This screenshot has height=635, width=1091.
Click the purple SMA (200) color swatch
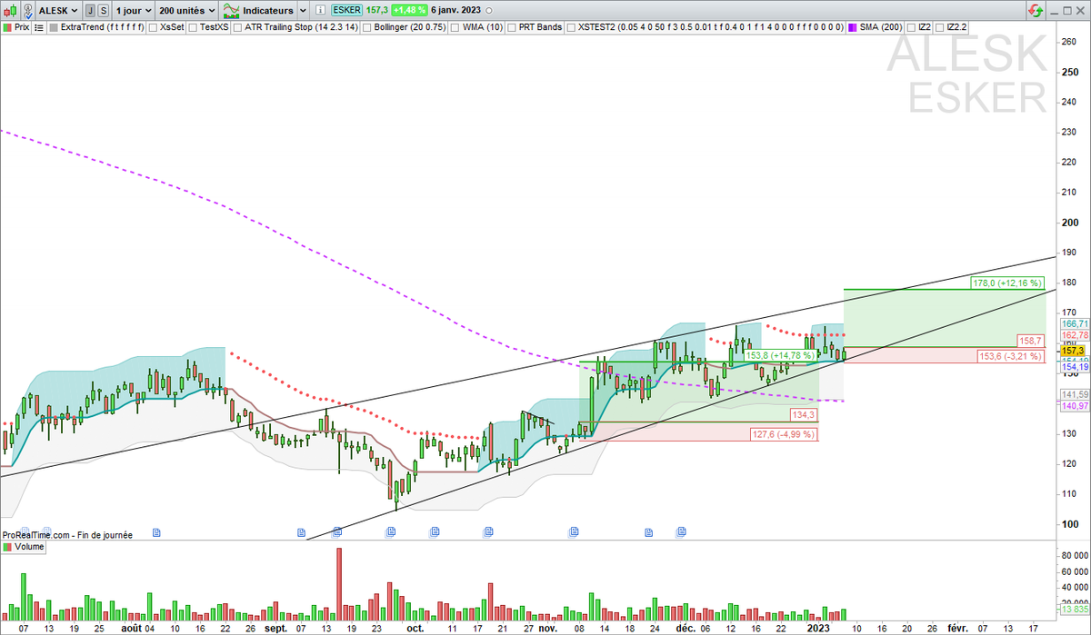[x=854, y=27]
